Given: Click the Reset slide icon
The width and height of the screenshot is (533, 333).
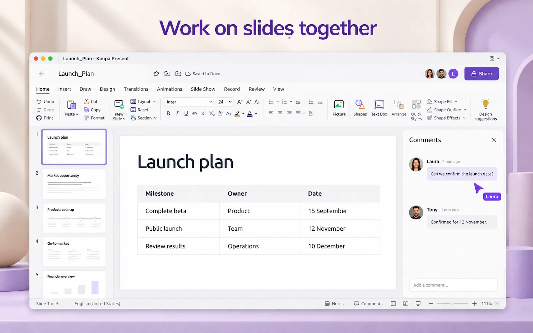Looking at the screenshot, I should (x=133, y=110).
